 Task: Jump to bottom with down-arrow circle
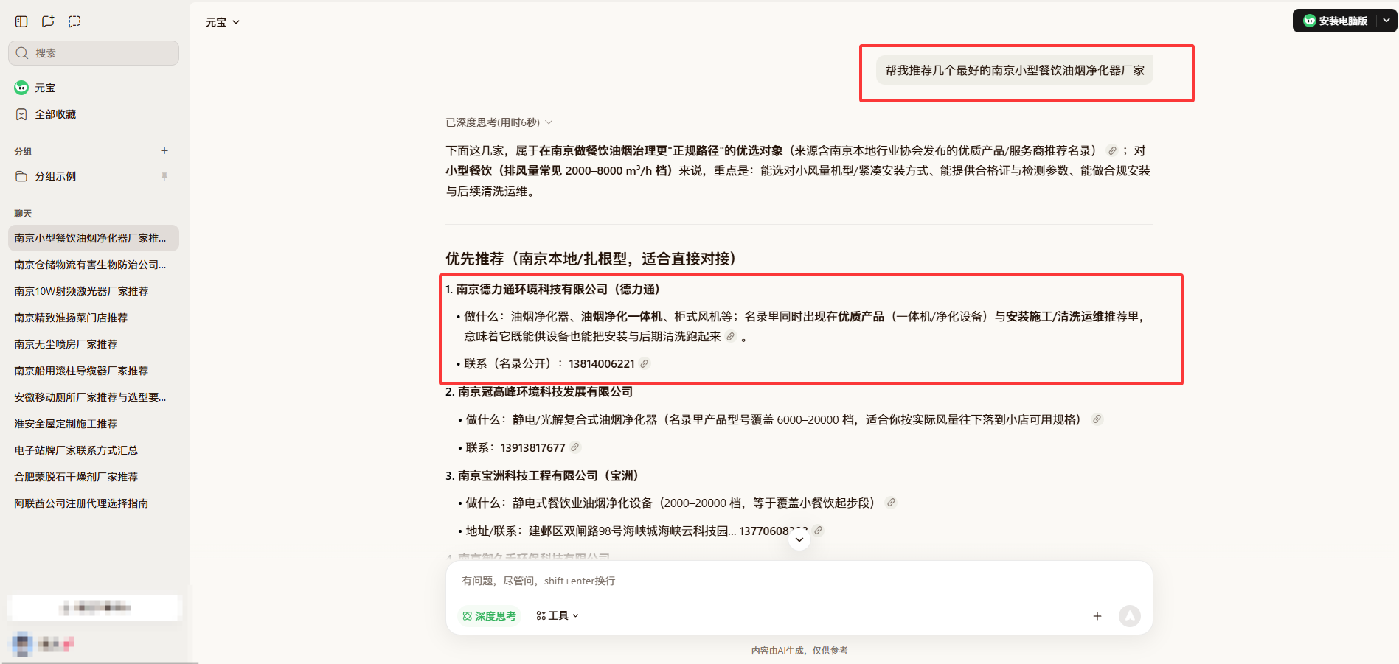pyautogui.click(x=799, y=539)
